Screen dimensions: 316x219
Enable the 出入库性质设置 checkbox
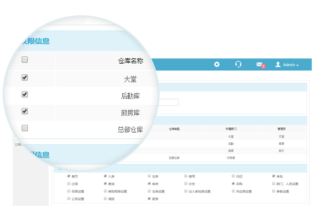coord(186,191)
